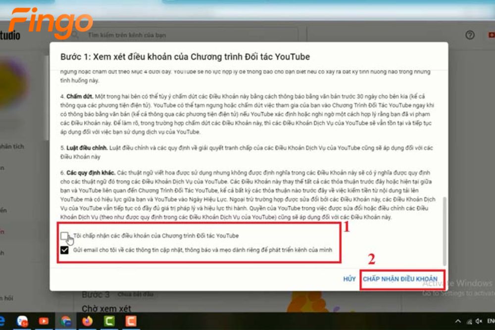Expand hidden system tray icons chevron
The width and height of the screenshot is (495, 330).
pos(458,321)
